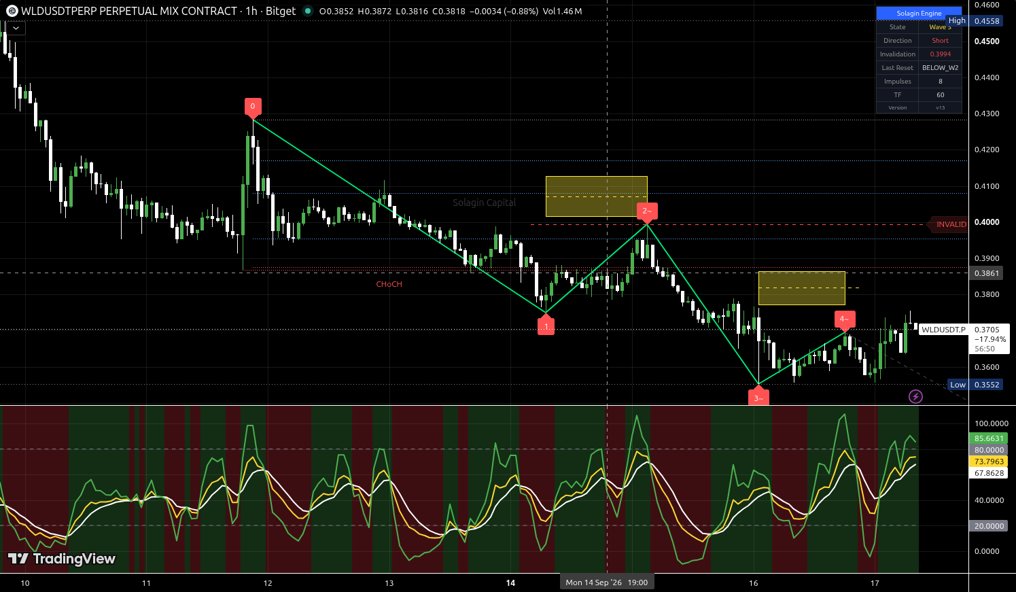Viewport: 1016px width, 592px height.
Task: Click the chart title WLDUSDTPERP PERPETUAL MIX CONTRACT
Action: coord(129,11)
